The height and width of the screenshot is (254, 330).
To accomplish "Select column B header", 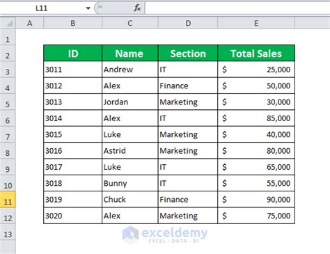I will click(x=72, y=23).
